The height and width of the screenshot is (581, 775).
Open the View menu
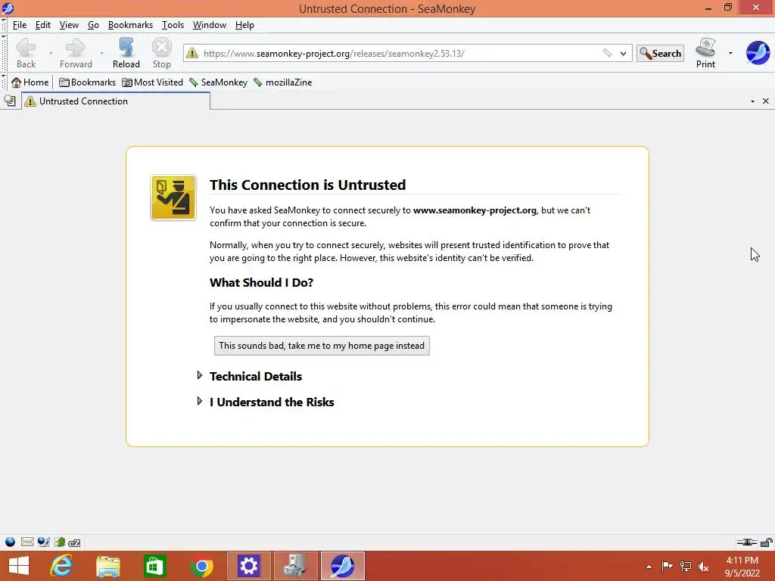[x=69, y=25]
